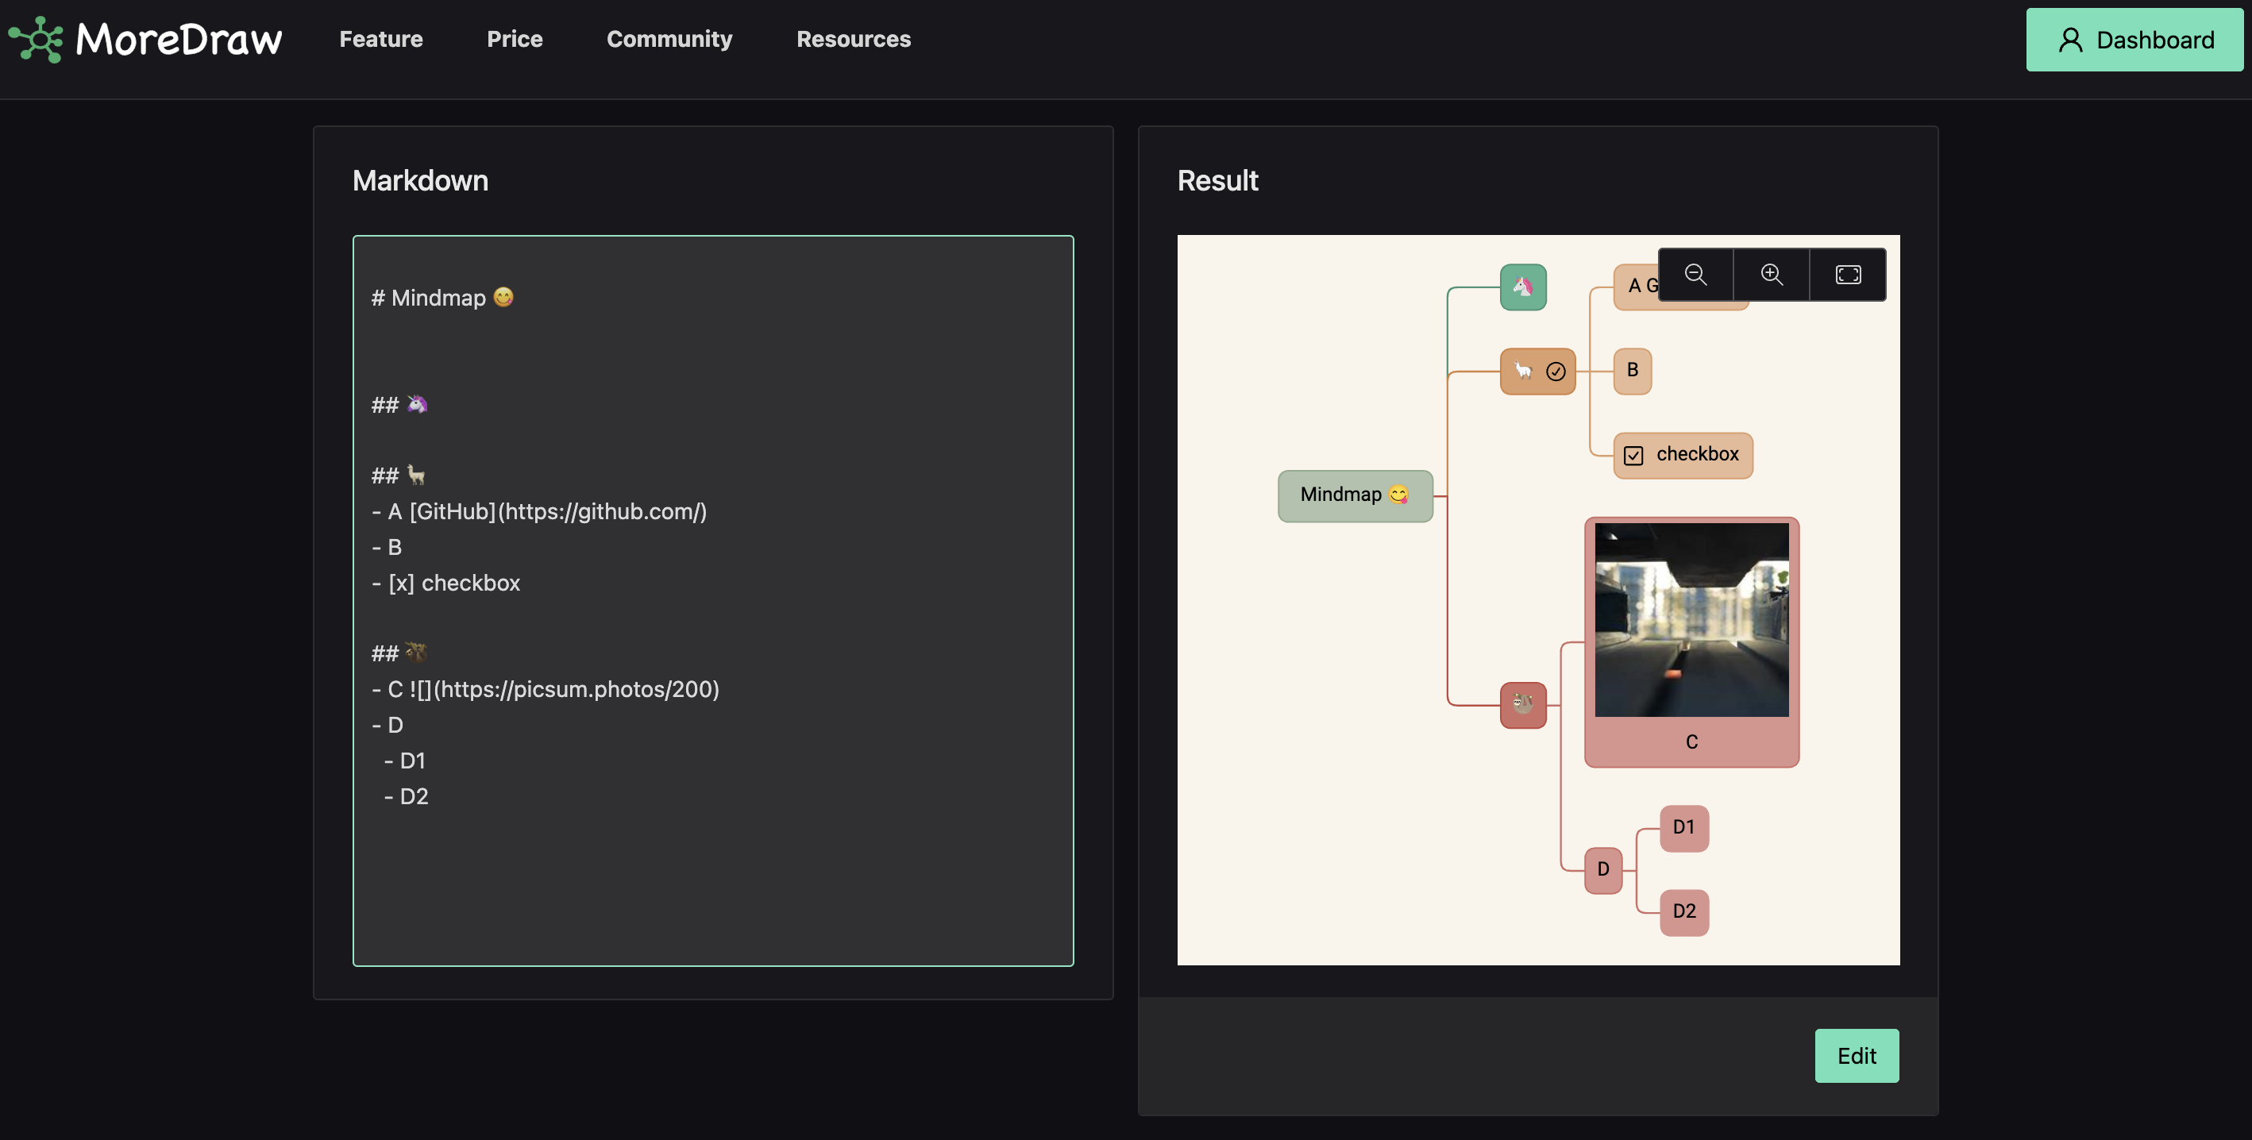2252x1140 pixels.
Task: Open the Price menu item
Action: [514, 40]
